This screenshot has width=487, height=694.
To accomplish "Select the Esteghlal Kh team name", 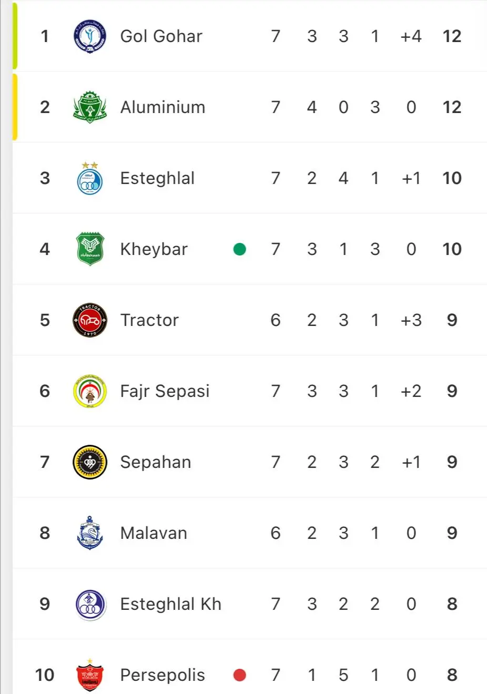I will tap(170, 604).
